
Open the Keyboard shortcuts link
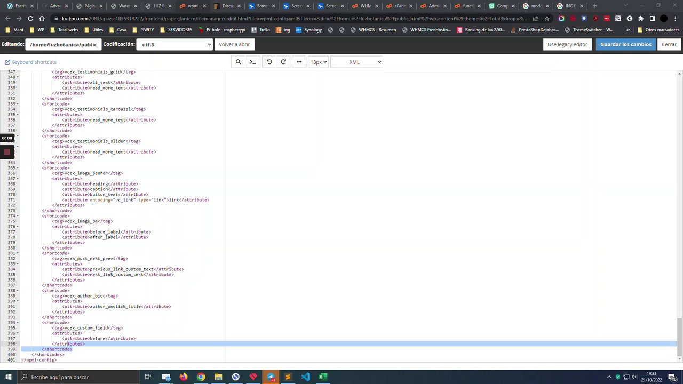pyautogui.click(x=30, y=62)
